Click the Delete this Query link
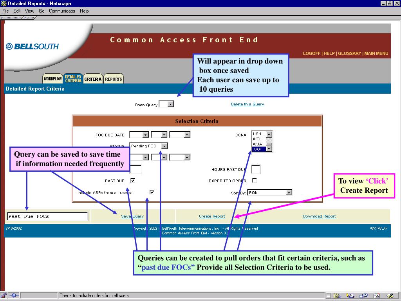 247,104
